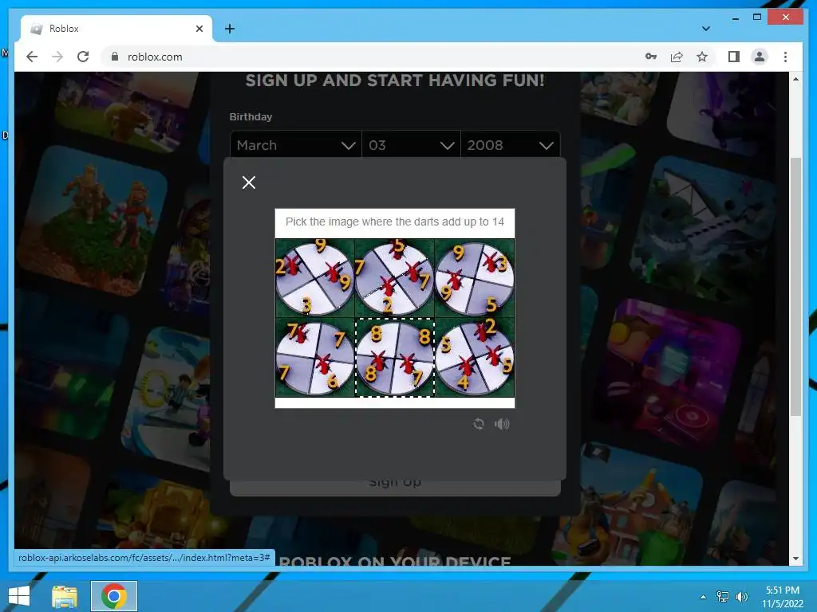The width and height of the screenshot is (817, 612).
Task: Click the vertical scrollbar thumb
Action: pyautogui.click(x=795, y=286)
